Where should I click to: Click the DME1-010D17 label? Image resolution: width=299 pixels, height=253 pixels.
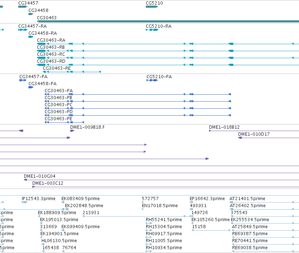(x=254, y=134)
